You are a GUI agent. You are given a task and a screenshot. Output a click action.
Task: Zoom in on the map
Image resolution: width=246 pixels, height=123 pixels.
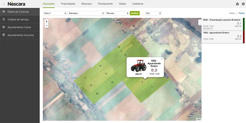pos(46,22)
